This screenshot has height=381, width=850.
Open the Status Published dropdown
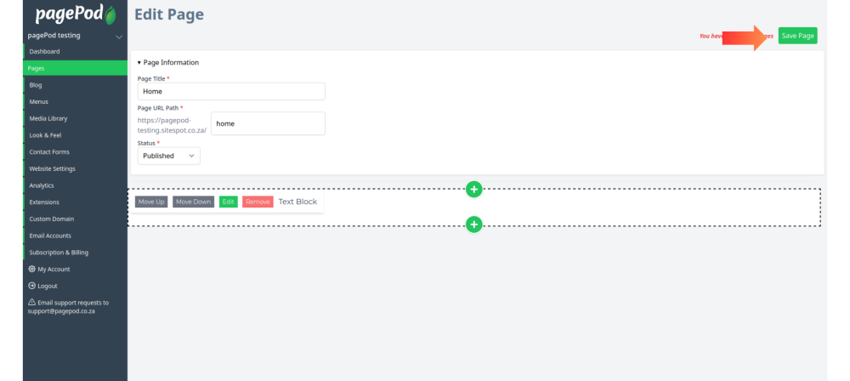(x=168, y=156)
